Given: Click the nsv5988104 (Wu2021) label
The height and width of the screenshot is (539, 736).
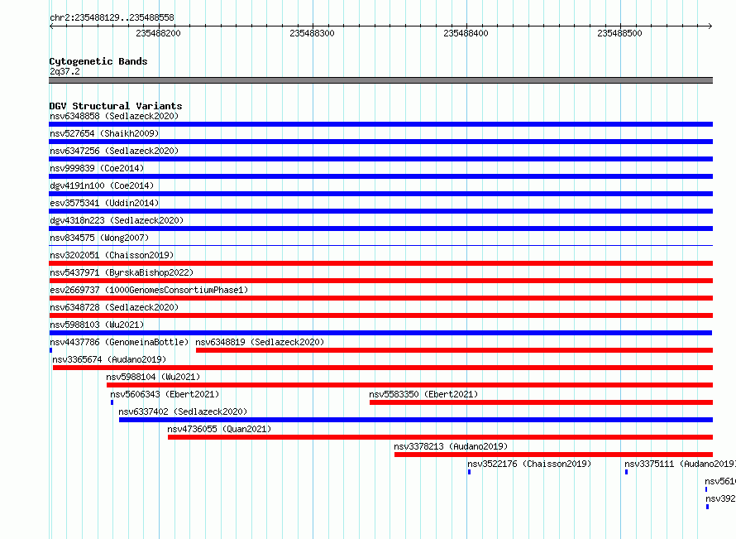Looking at the screenshot, I should (153, 377).
